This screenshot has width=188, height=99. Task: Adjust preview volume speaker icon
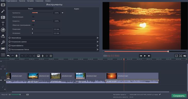[x=185, y=56]
